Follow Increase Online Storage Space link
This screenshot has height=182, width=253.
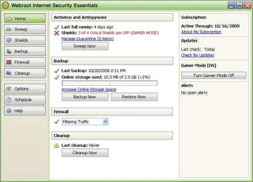point(89,89)
